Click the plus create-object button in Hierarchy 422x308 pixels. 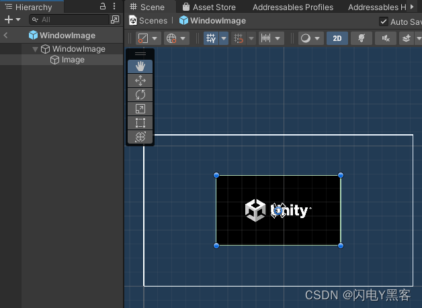click(x=9, y=19)
